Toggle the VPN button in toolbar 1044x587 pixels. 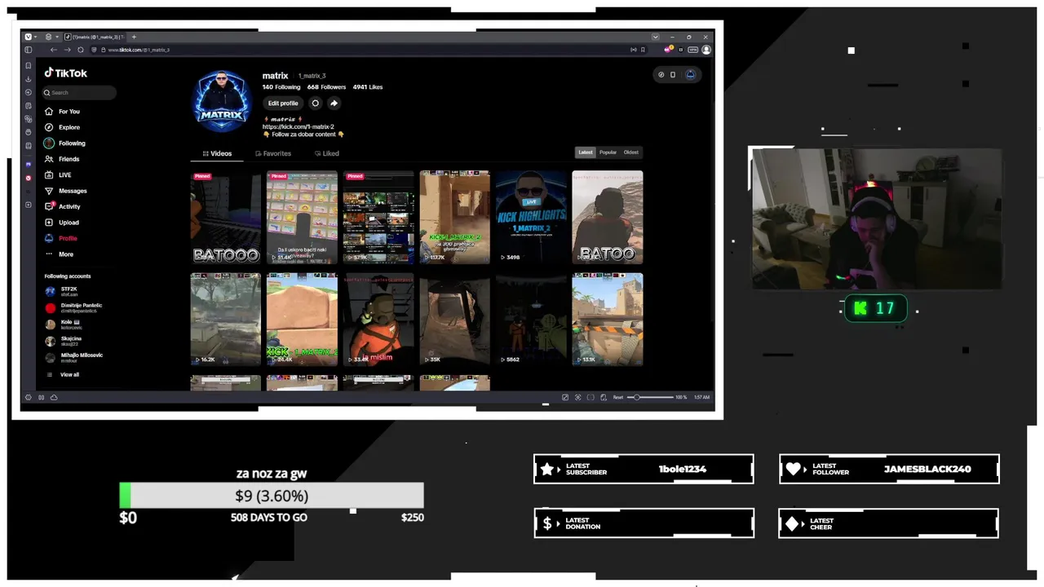coord(693,50)
